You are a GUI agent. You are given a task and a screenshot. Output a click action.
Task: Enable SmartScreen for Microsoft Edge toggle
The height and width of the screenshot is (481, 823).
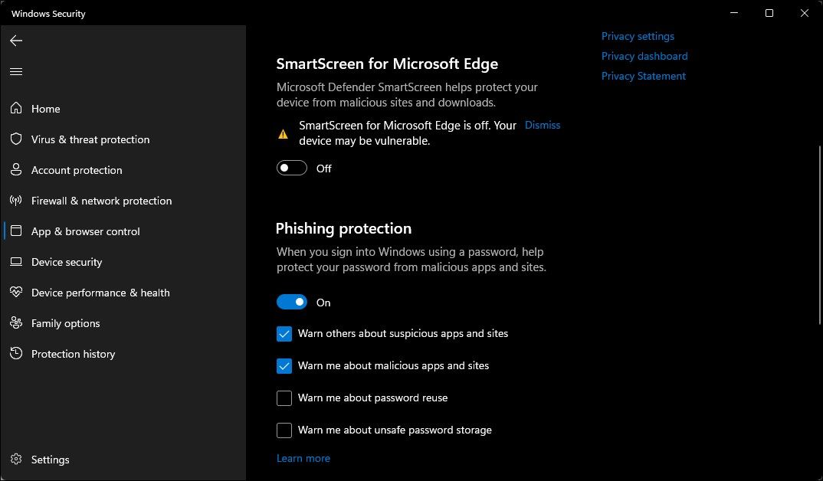(x=291, y=168)
